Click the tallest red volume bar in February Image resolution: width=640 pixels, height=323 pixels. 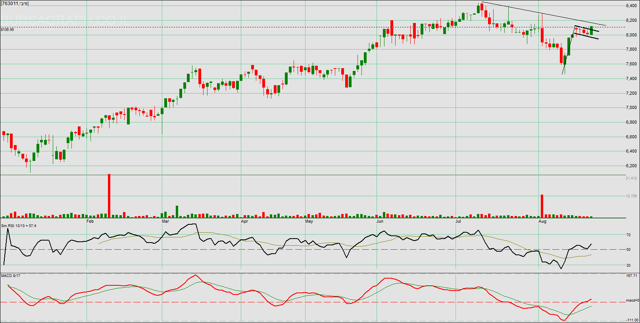pos(109,196)
